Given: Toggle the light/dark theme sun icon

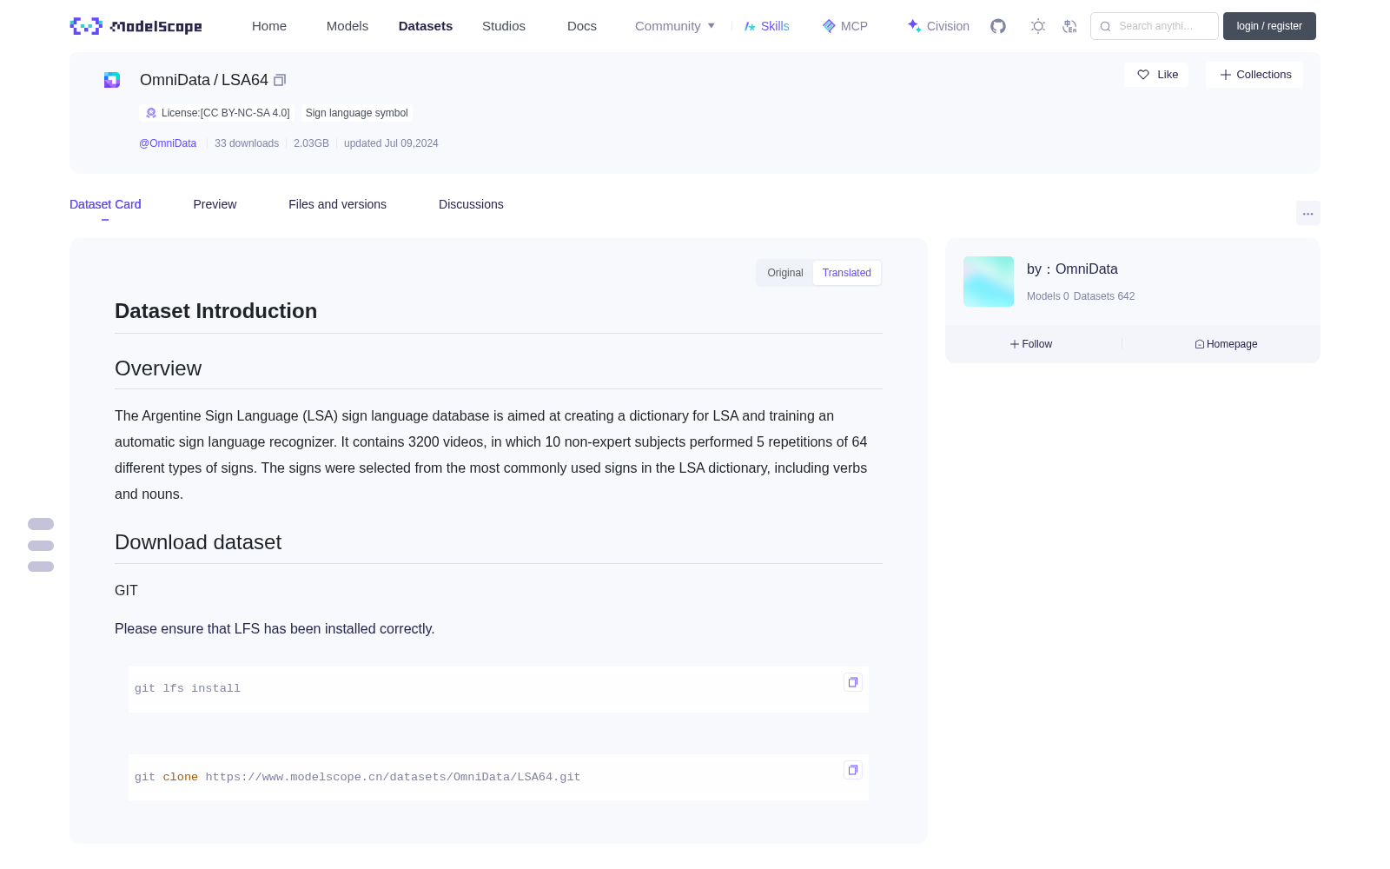Looking at the screenshot, I should coord(1038,26).
